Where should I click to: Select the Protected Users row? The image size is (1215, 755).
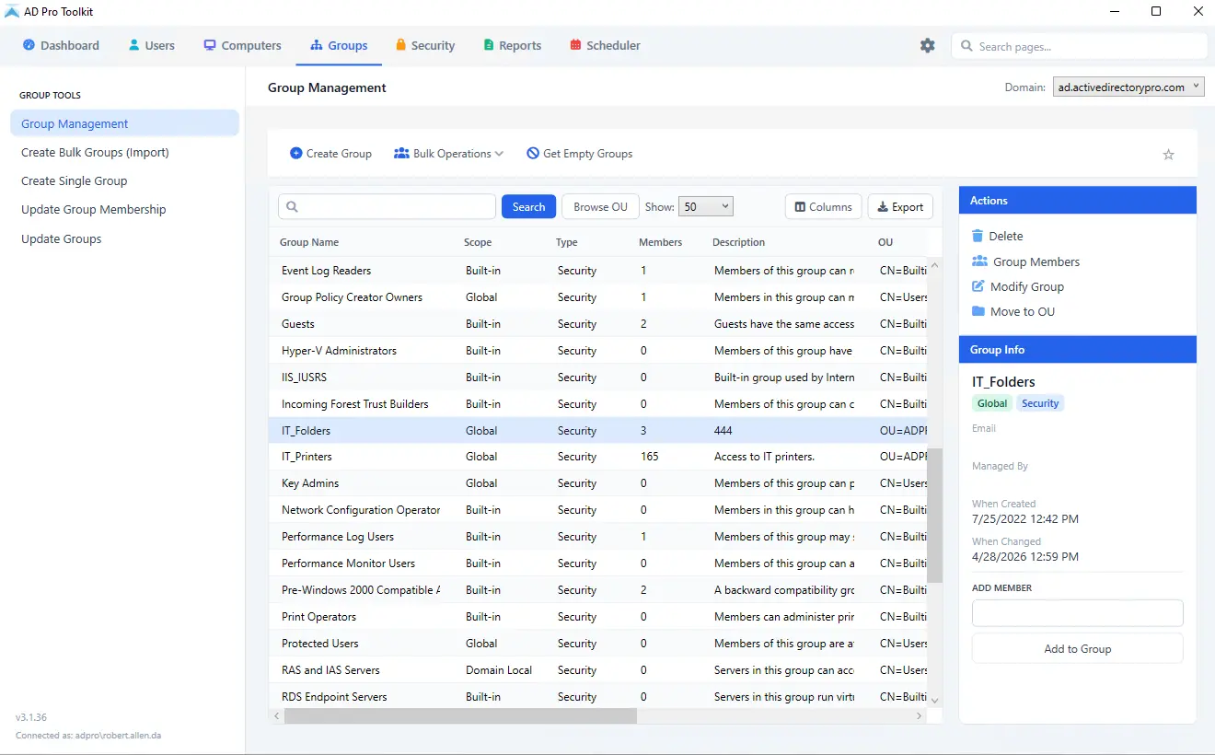(598, 644)
